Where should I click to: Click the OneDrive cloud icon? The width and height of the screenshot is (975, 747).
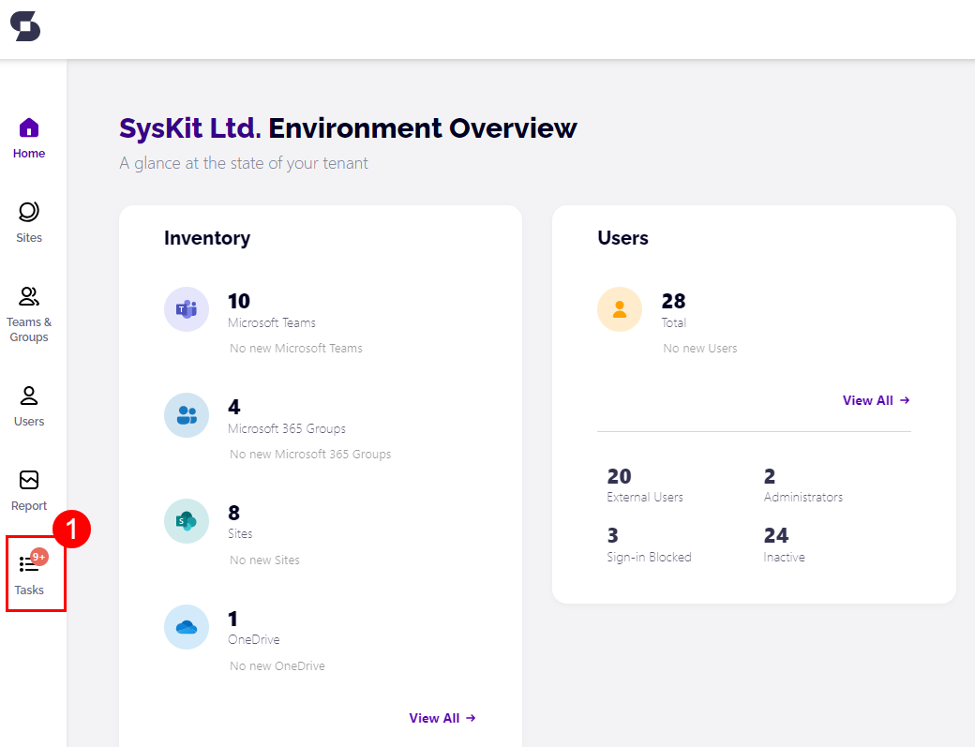point(186,627)
